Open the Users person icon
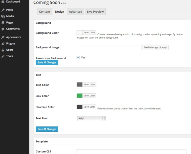 click(x=3, y=50)
